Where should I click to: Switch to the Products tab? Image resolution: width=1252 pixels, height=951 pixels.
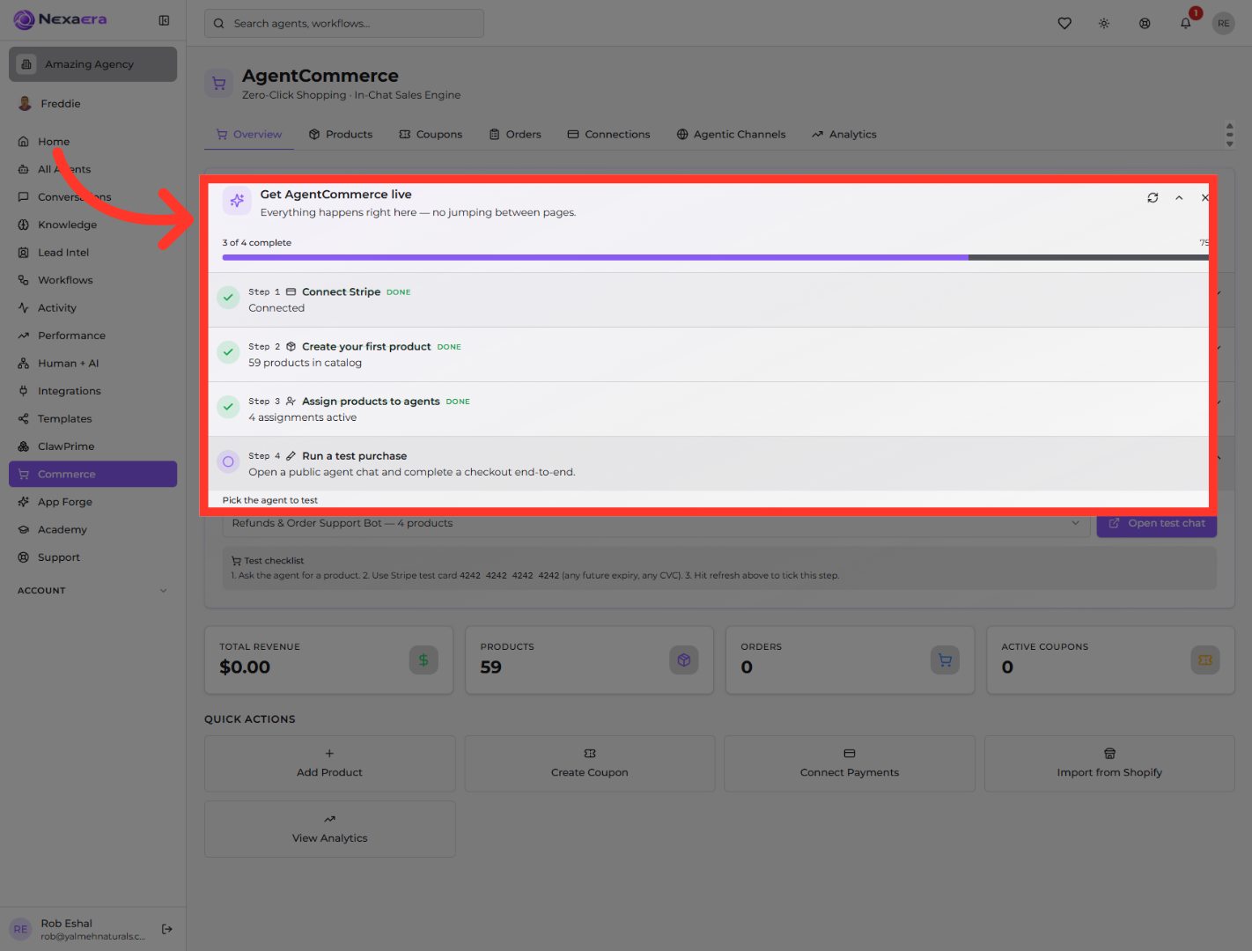[341, 135]
